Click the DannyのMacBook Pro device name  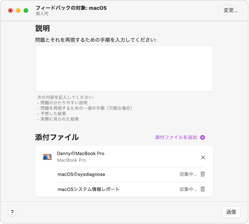pyautogui.click(x=81, y=154)
